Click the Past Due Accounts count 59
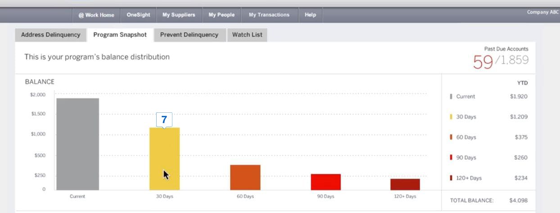The width and height of the screenshot is (560, 213). 483,62
